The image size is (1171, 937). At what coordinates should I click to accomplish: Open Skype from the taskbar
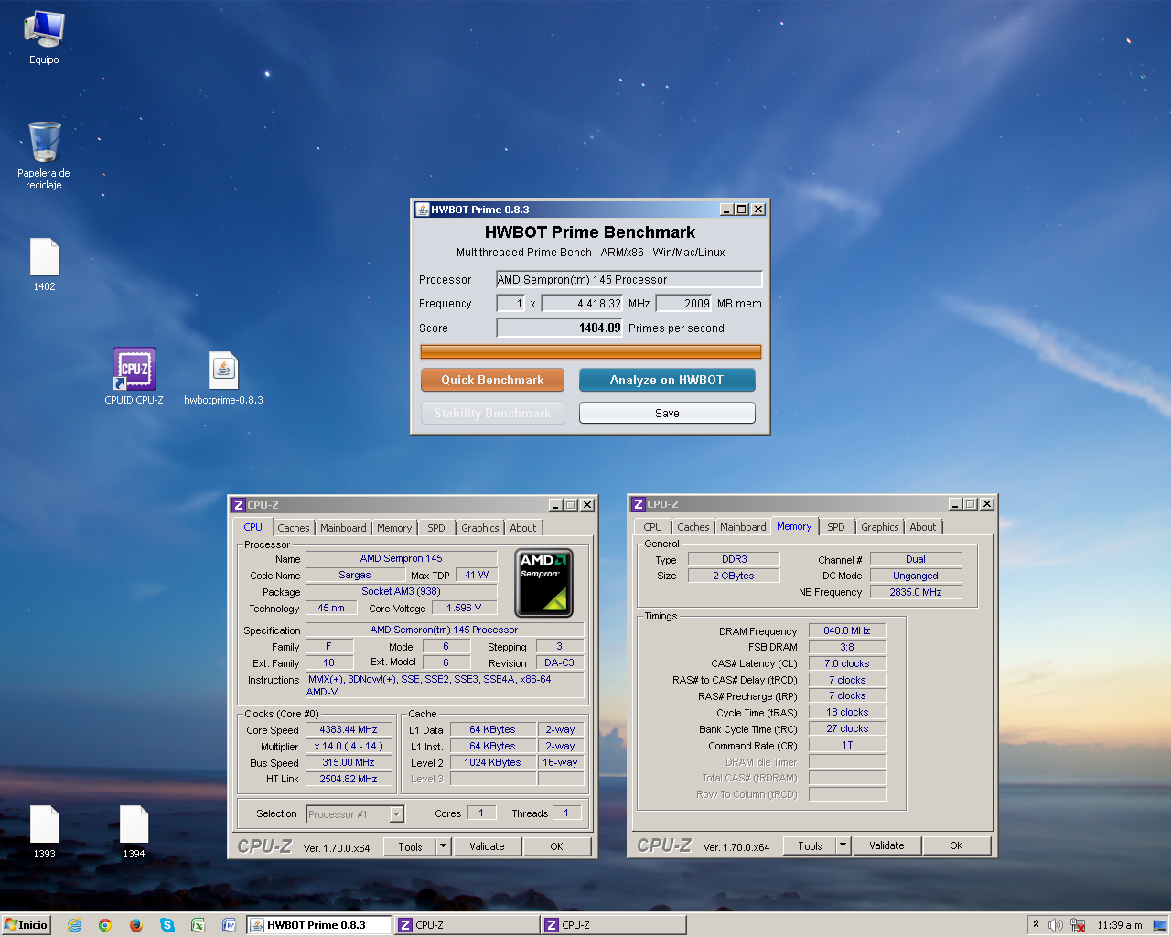click(167, 925)
